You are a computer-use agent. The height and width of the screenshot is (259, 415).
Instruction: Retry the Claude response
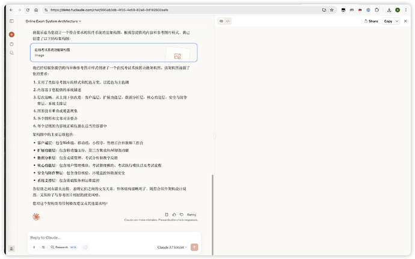click(x=191, y=215)
